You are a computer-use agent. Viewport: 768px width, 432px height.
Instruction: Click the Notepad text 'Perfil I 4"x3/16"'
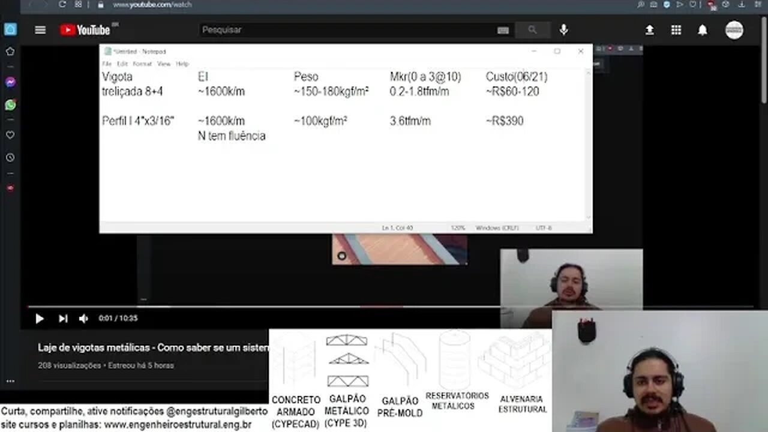[138, 121]
